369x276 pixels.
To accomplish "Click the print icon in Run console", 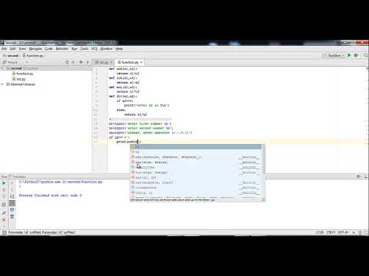I will coord(12,210).
